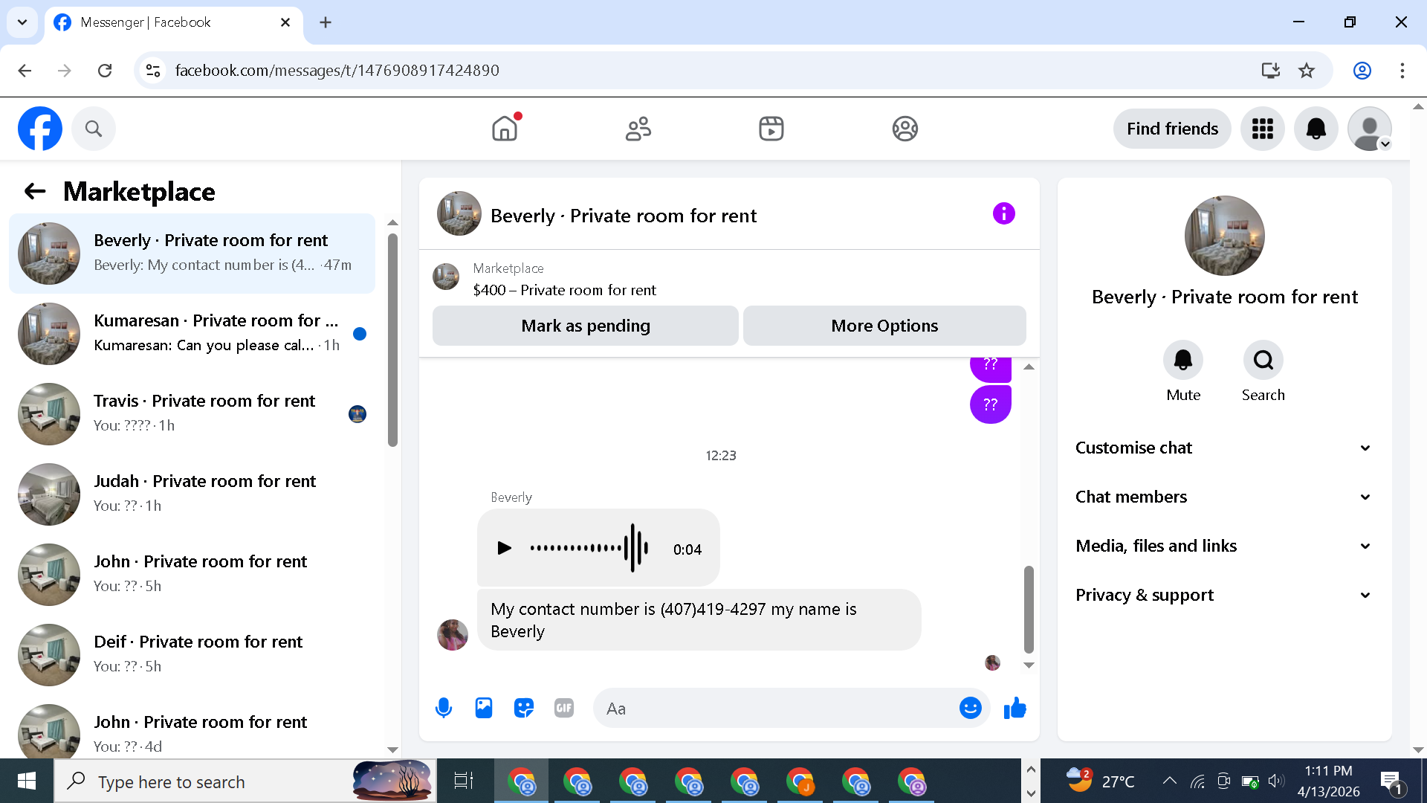Image resolution: width=1427 pixels, height=803 pixels.
Task: Expand Customise chat section
Action: pyautogui.click(x=1223, y=448)
